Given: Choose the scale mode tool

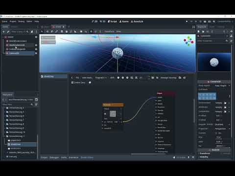Looking at the screenshot, I should [57, 31].
